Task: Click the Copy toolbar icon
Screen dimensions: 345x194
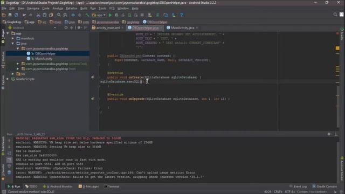Action: pos(45,15)
